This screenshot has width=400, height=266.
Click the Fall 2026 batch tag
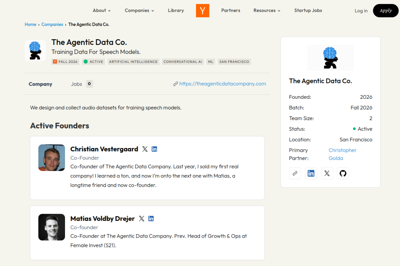pyautogui.click(x=65, y=62)
